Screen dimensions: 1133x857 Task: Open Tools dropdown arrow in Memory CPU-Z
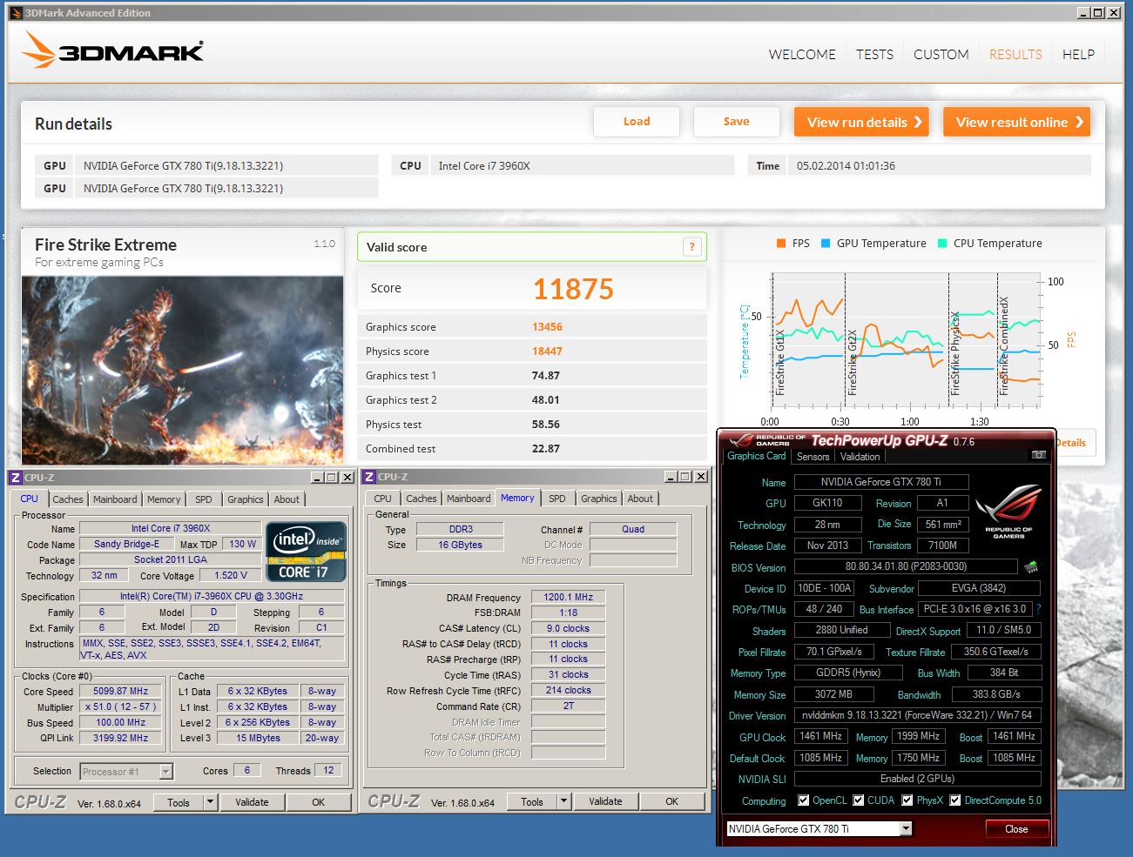click(564, 801)
